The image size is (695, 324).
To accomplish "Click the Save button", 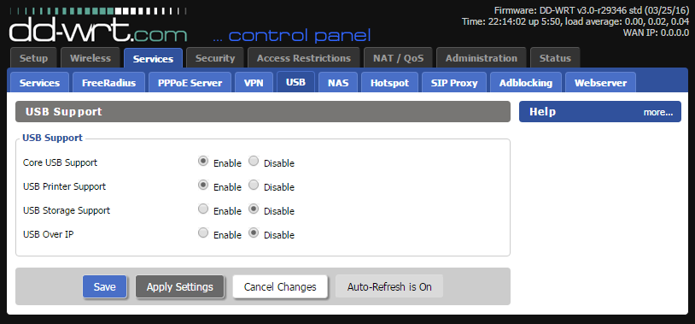I will coord(105,286).
